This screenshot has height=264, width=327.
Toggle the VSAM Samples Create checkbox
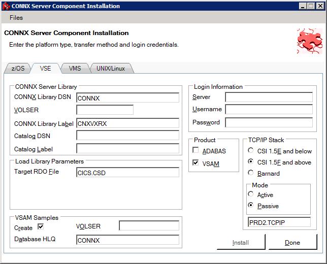click(41, 226)
